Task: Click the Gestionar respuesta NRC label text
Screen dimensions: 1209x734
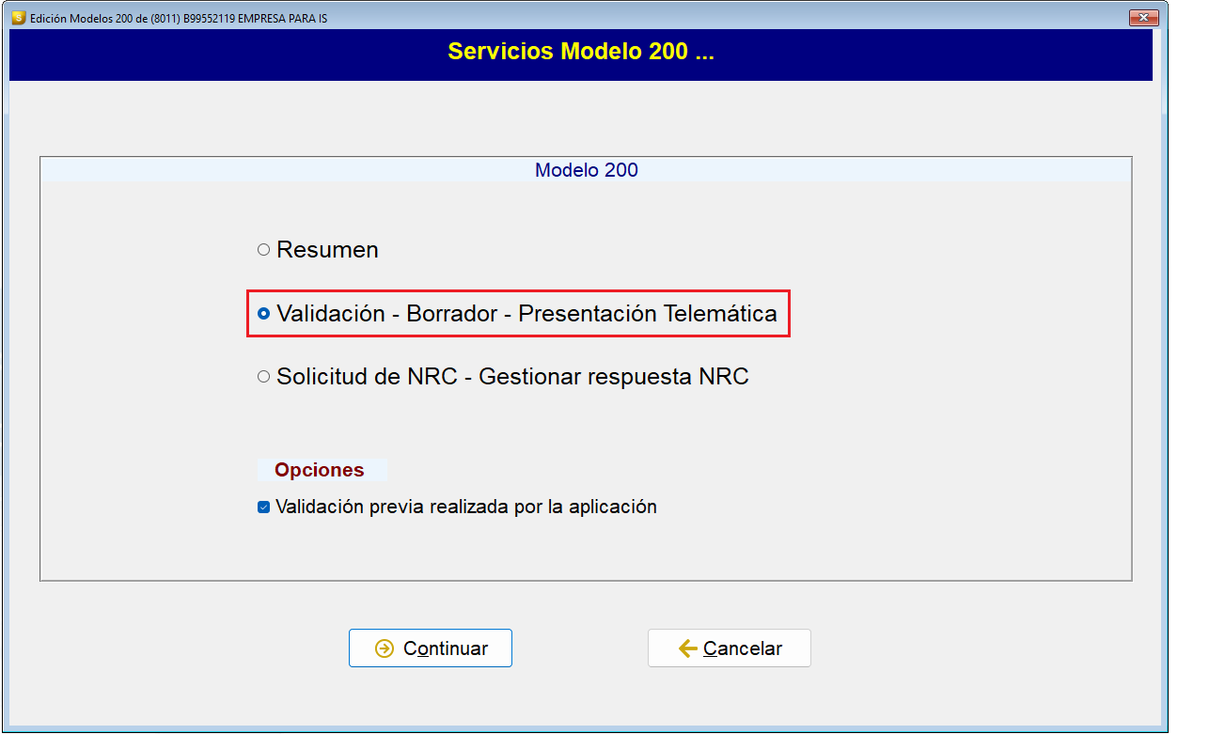Action: coord(613,377)
